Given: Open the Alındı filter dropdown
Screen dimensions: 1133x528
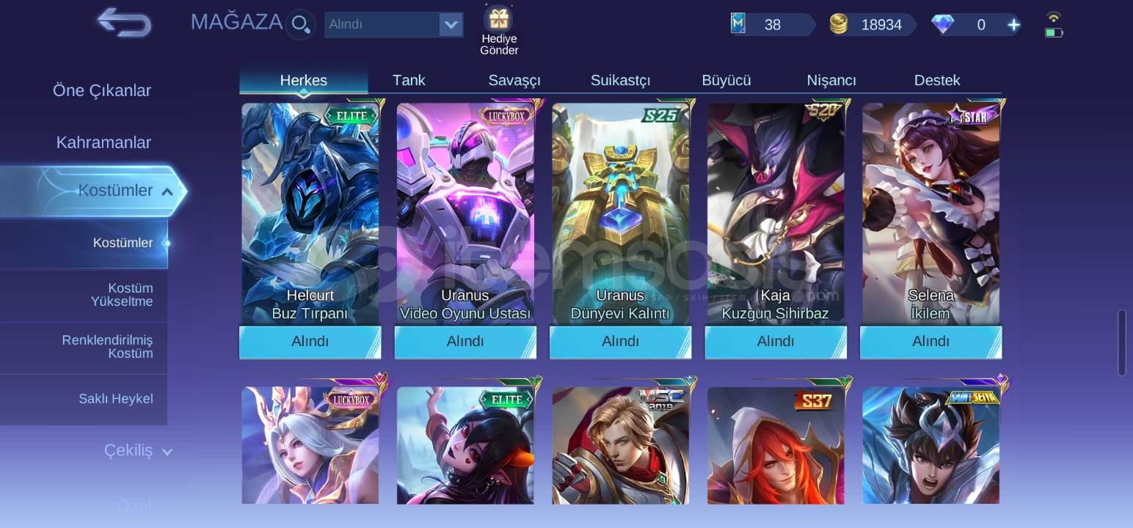Looking at the screenshot, I should pos(394,24).
